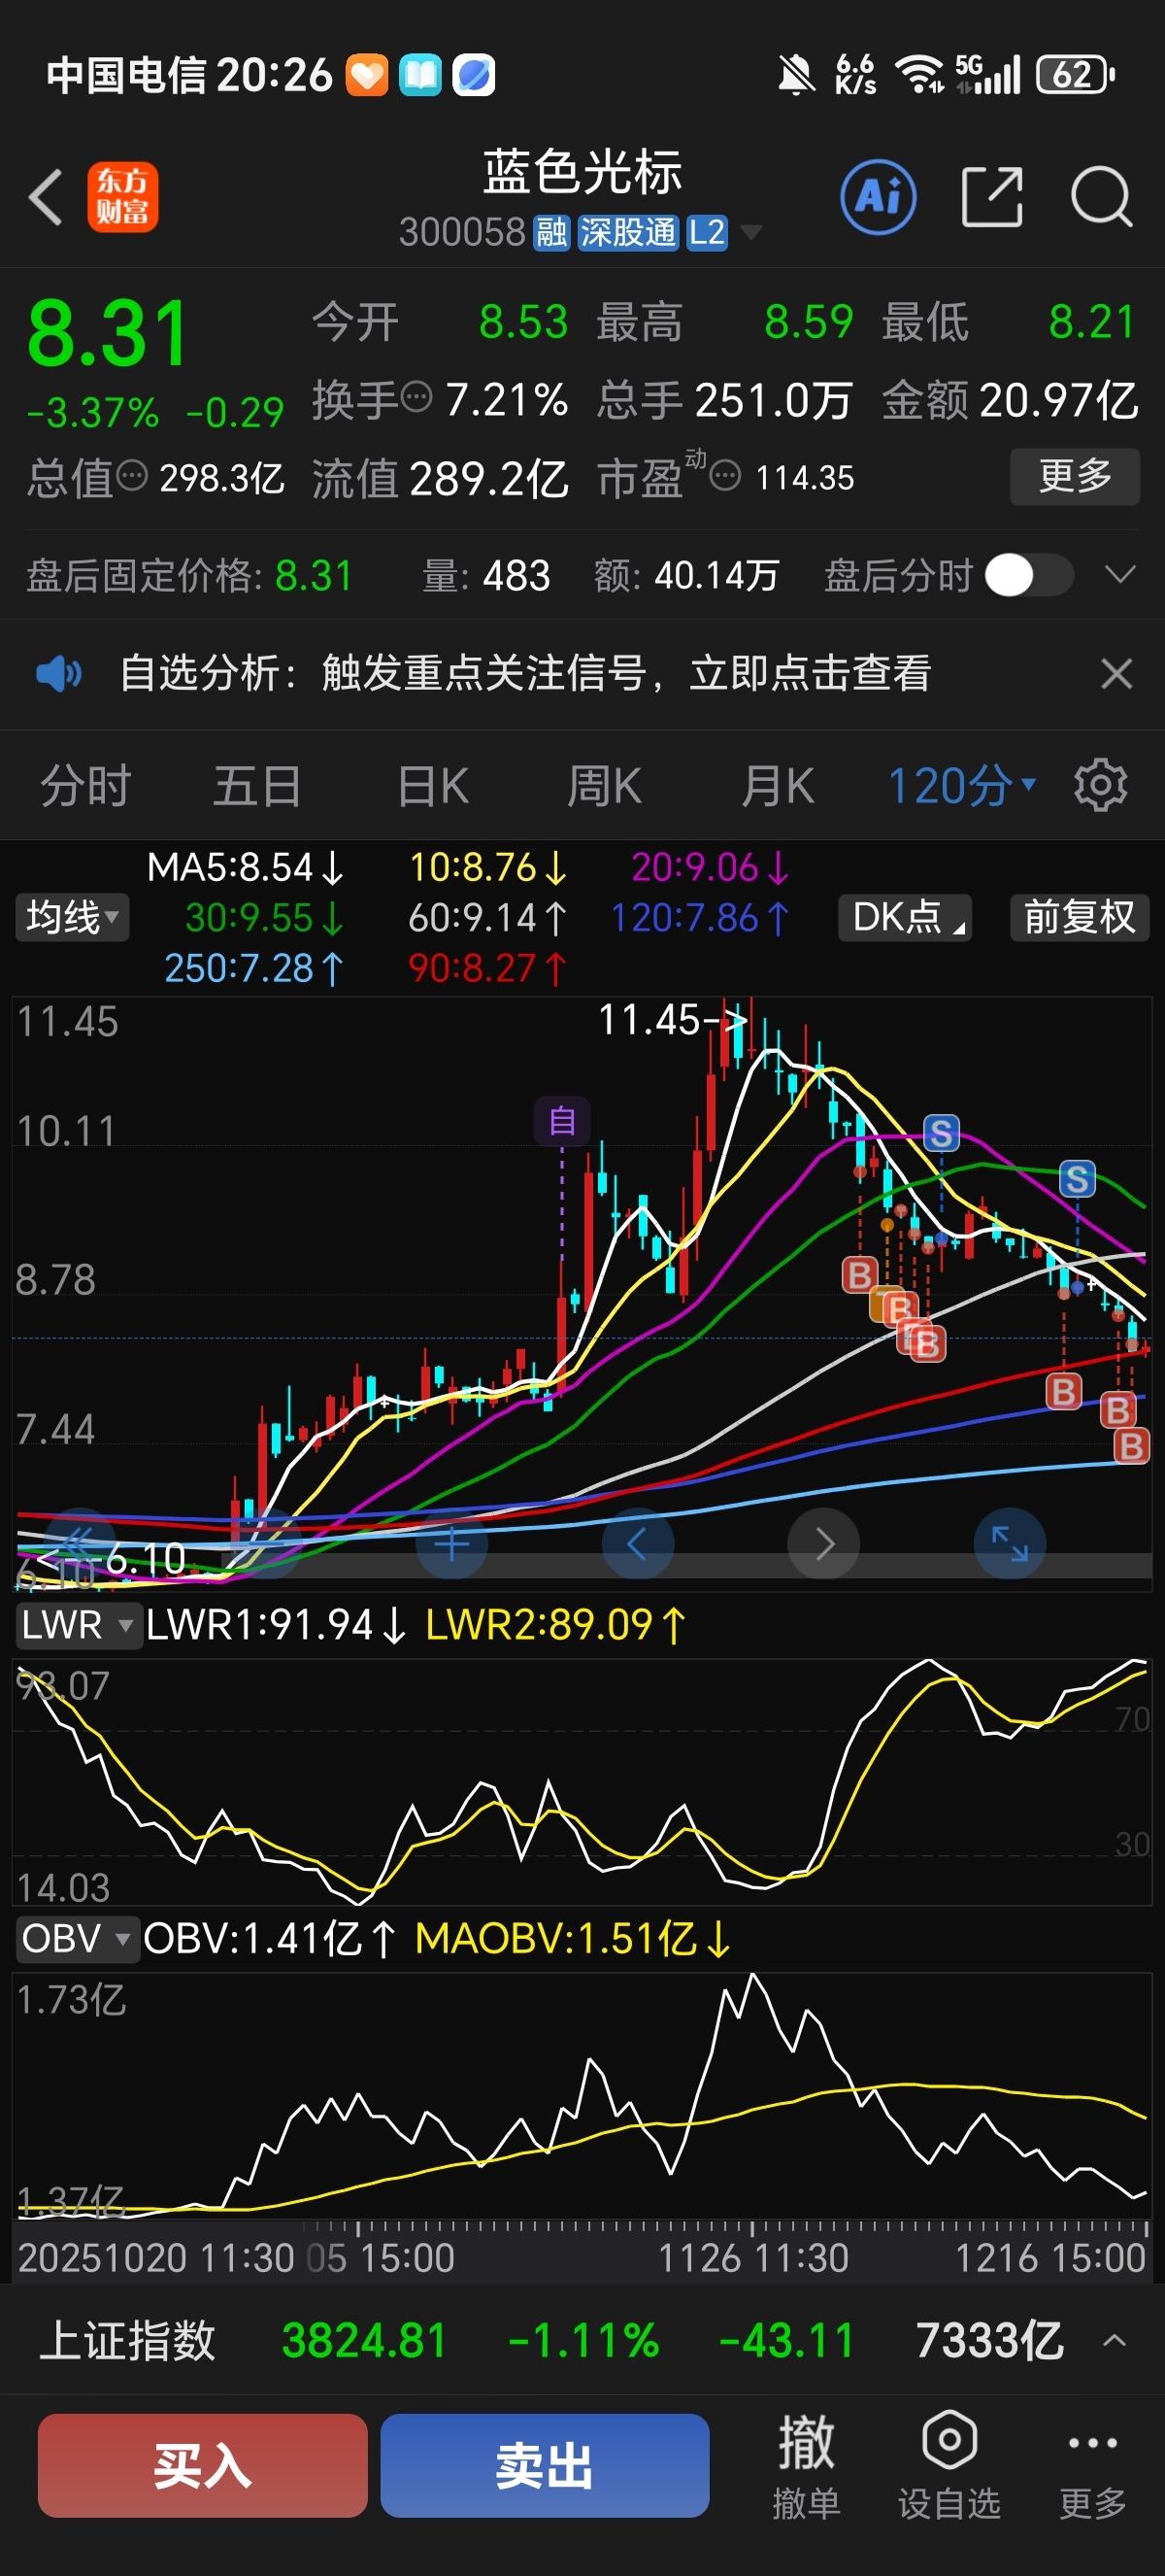The height and width of the screenshot is (2576, 1165).
Task: Open the DK点 dropdown
Action: pos(904,917)
